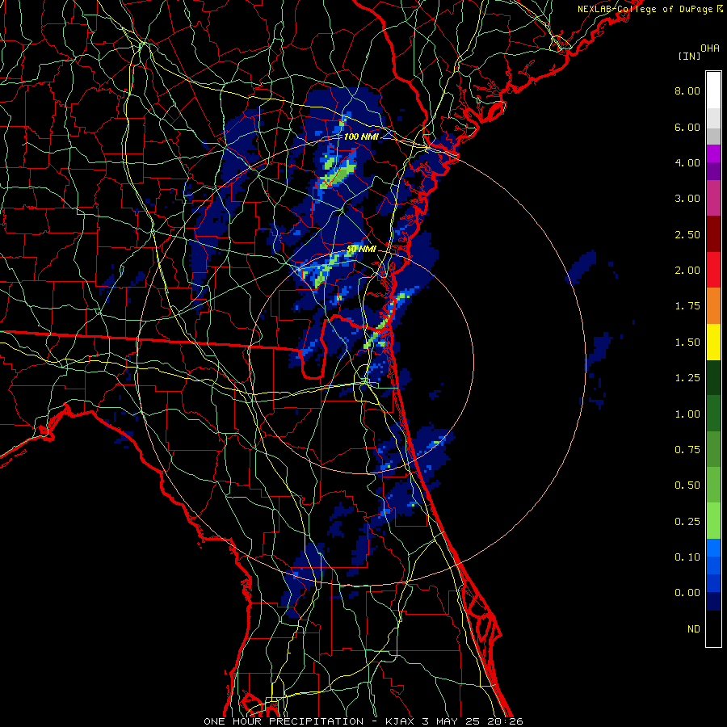Click the [IN] units label
Viewport: 727px width, 727px height.
(689, 56)
